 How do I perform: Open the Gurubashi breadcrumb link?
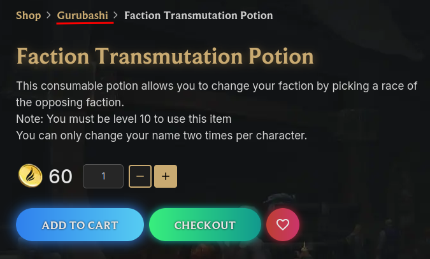(x=83, y=15)
